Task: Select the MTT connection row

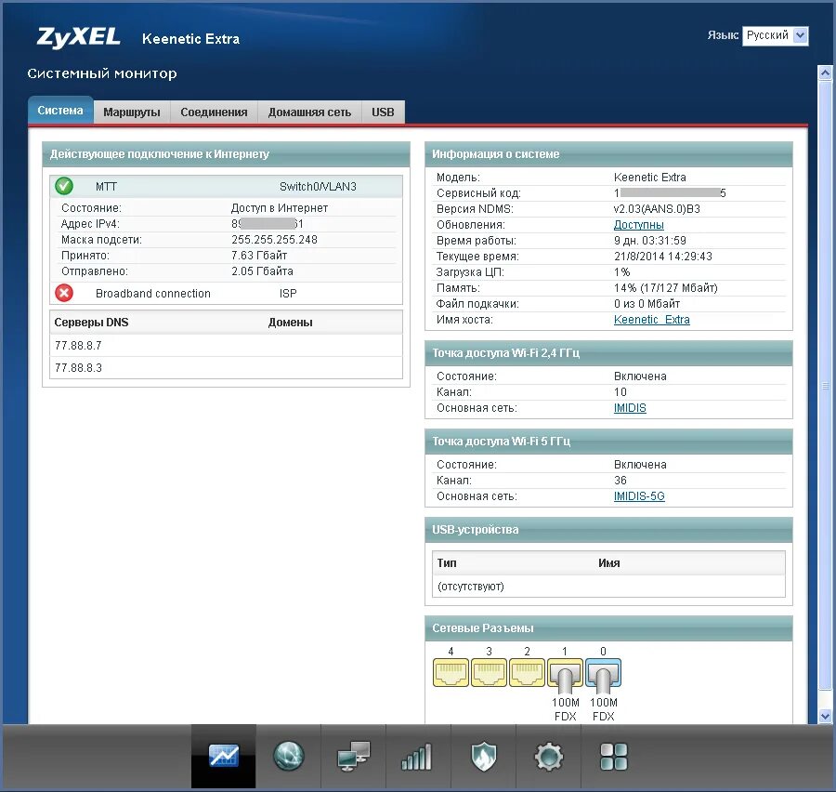Action: [x=226, y=186]
